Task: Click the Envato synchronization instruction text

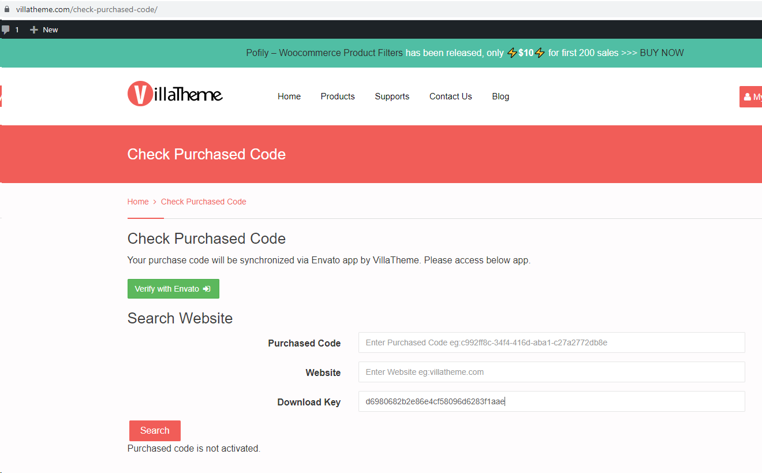Action: (329, 260)
